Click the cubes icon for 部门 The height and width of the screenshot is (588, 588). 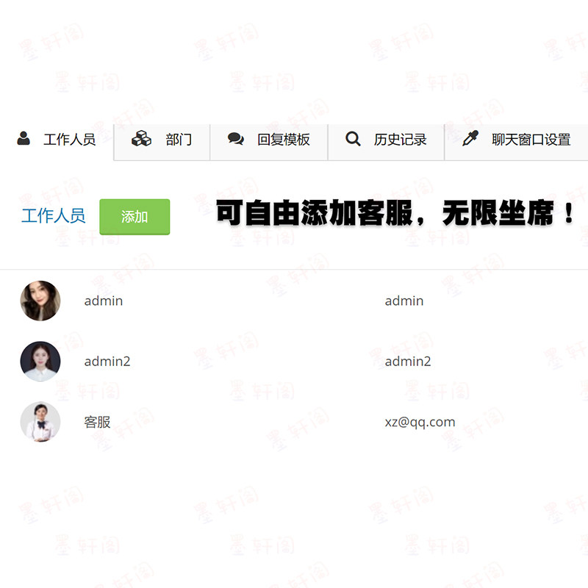click(141, 138)
